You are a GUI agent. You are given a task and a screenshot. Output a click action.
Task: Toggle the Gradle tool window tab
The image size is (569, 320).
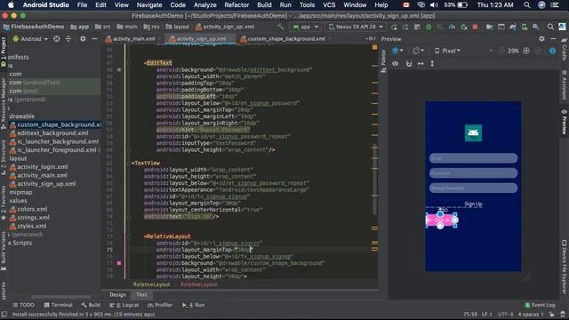[x=565, y=49]
